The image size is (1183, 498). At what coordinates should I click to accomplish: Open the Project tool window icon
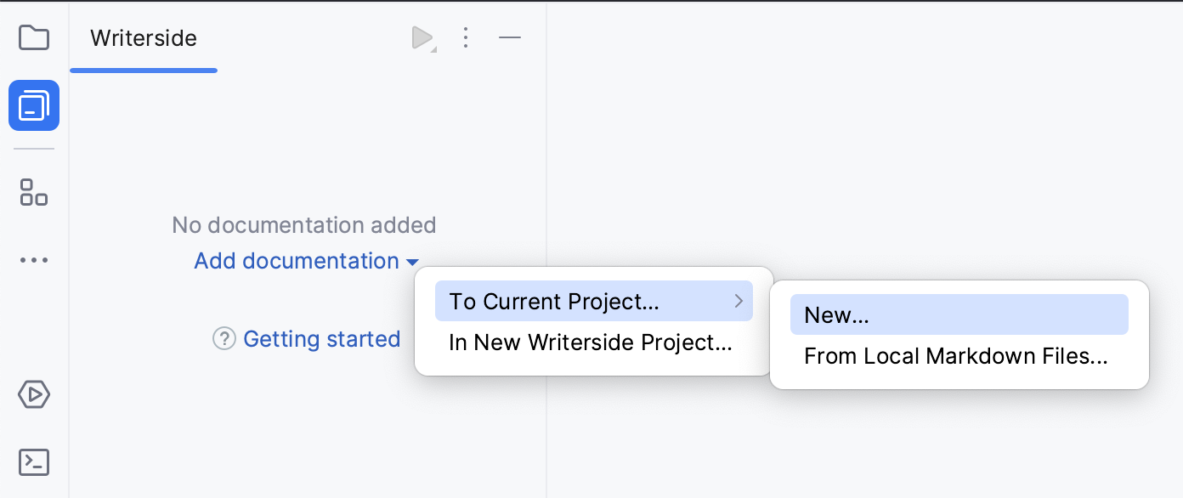[x=34, y=37]
